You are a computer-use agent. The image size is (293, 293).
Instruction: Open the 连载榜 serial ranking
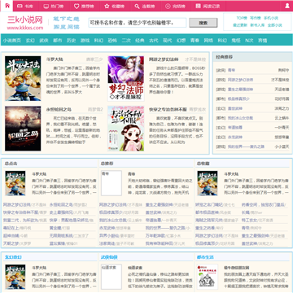[145, 6]
